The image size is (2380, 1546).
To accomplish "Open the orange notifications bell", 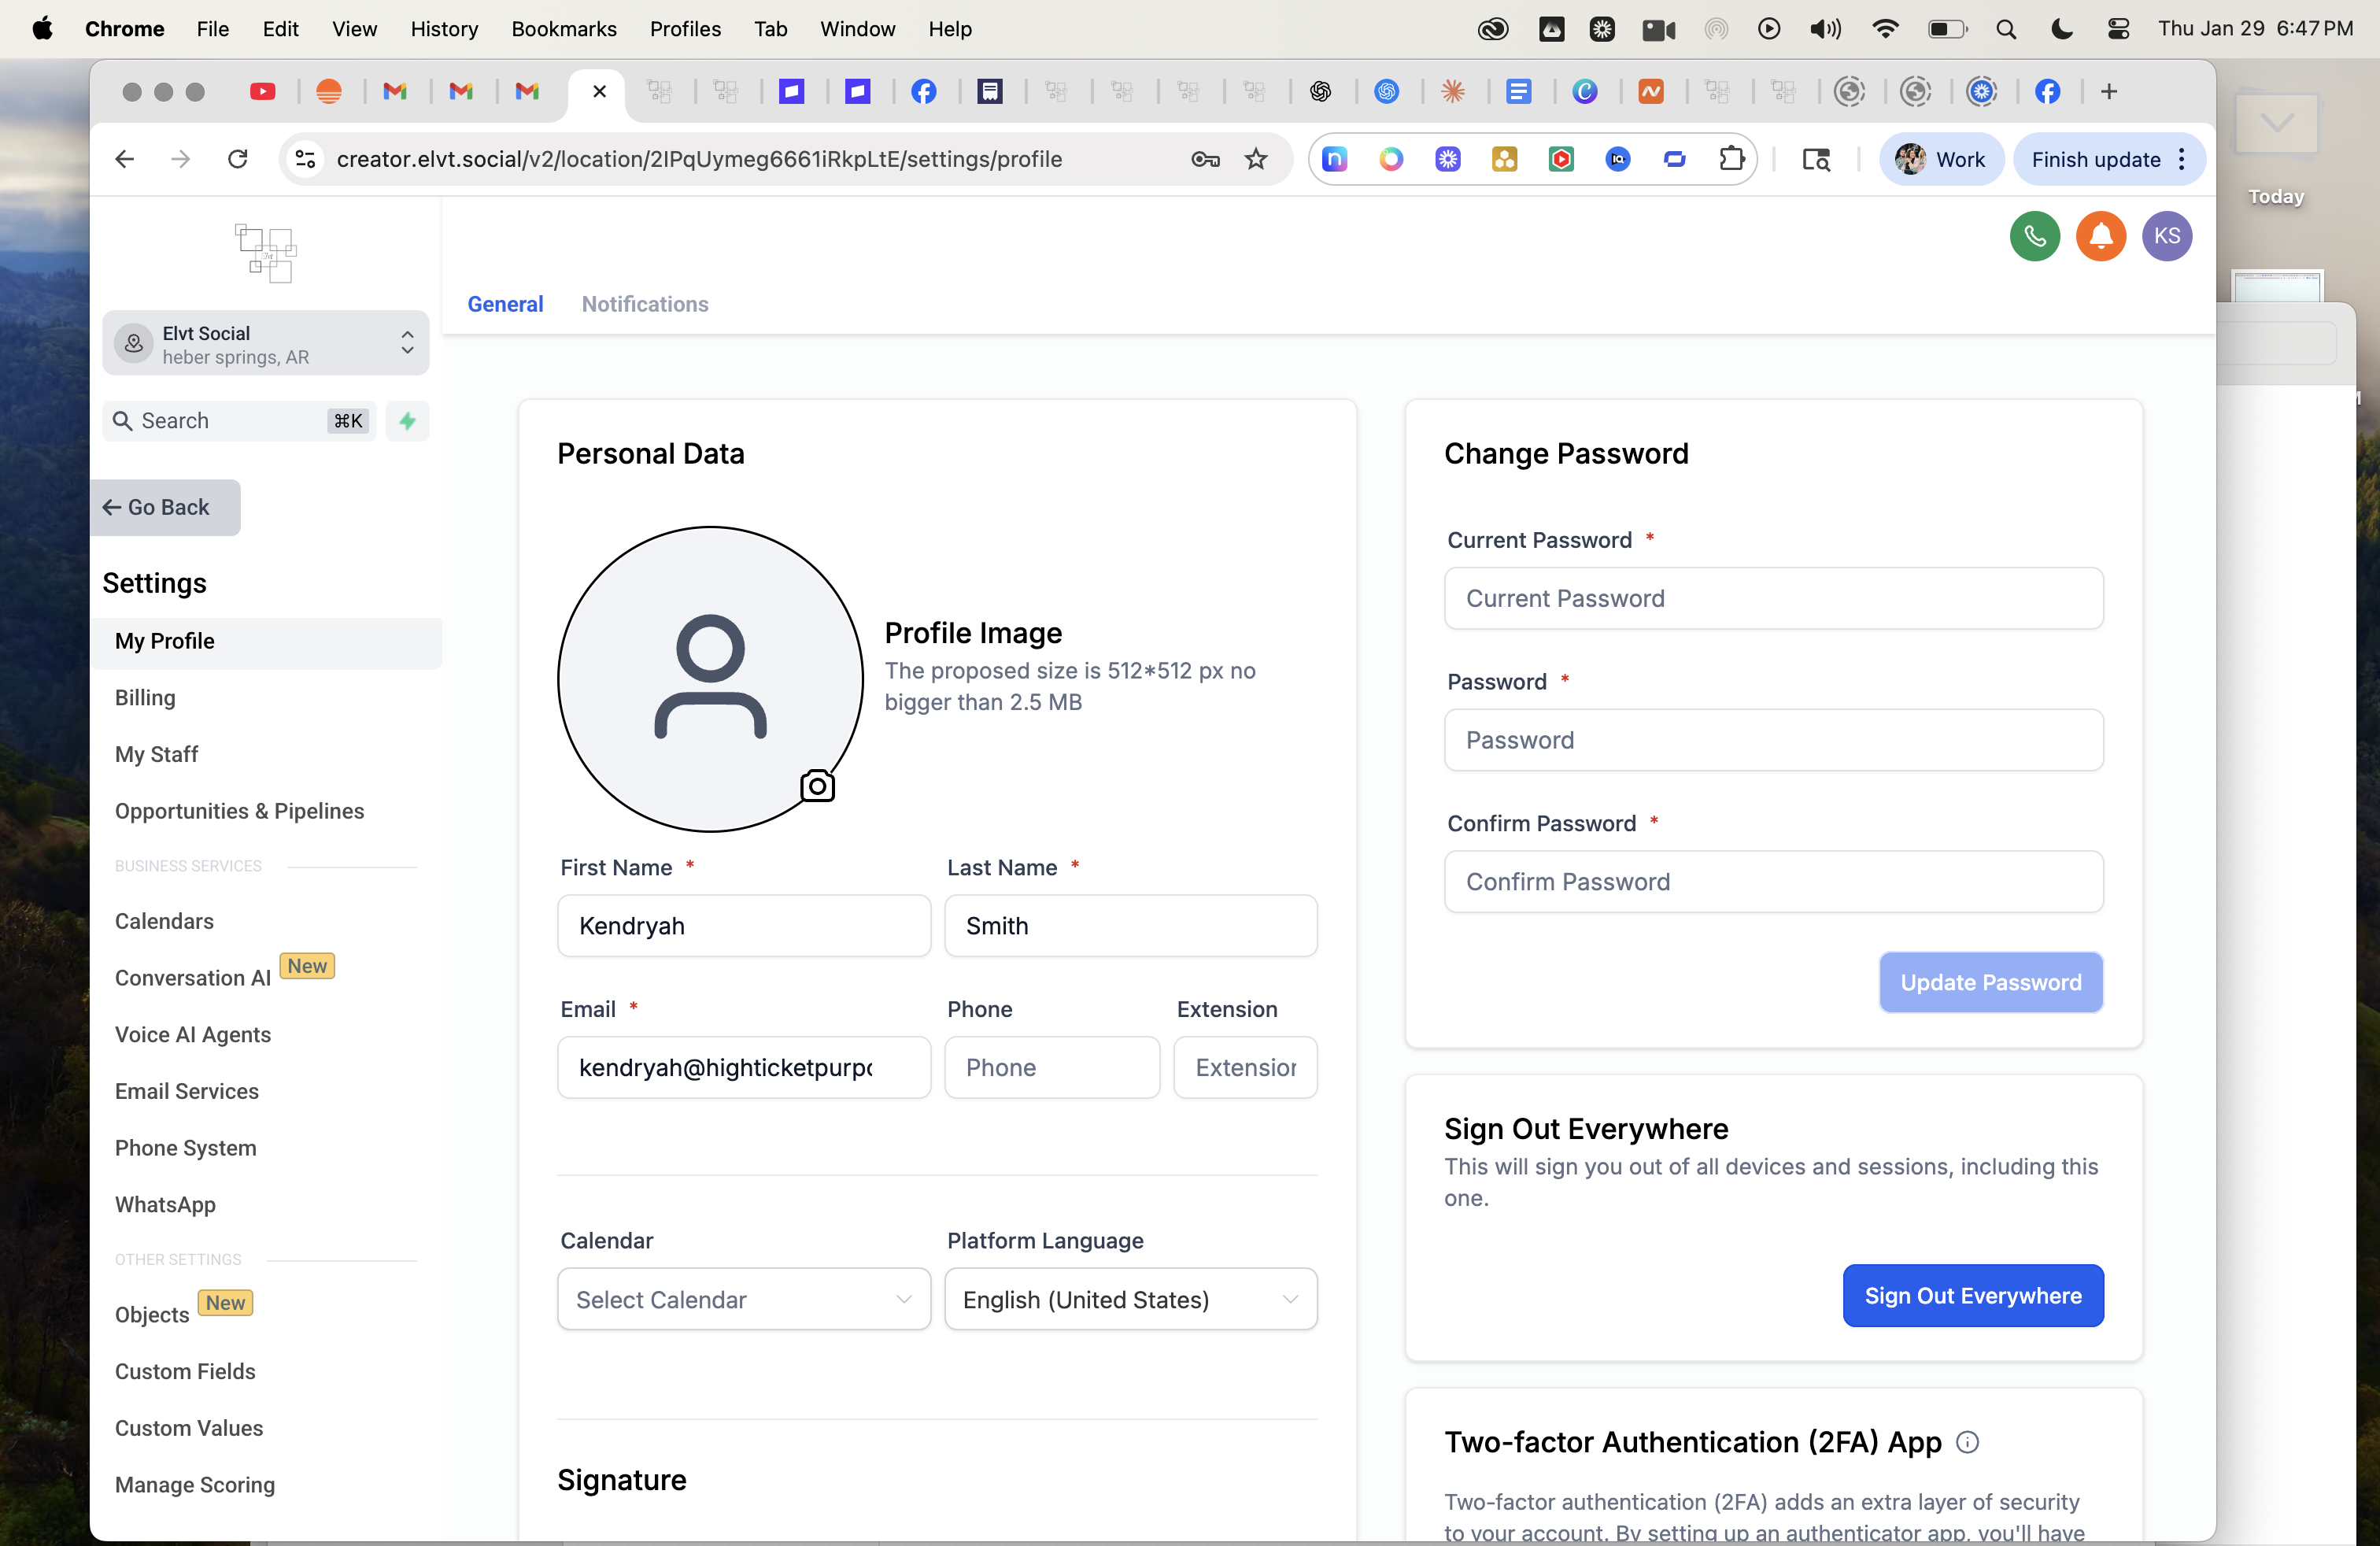I will tap(2100, 236).
